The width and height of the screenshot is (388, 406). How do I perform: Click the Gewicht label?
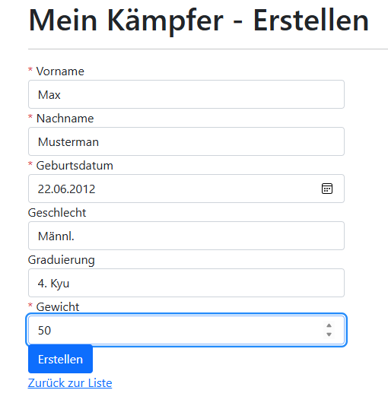pos(58,307)
